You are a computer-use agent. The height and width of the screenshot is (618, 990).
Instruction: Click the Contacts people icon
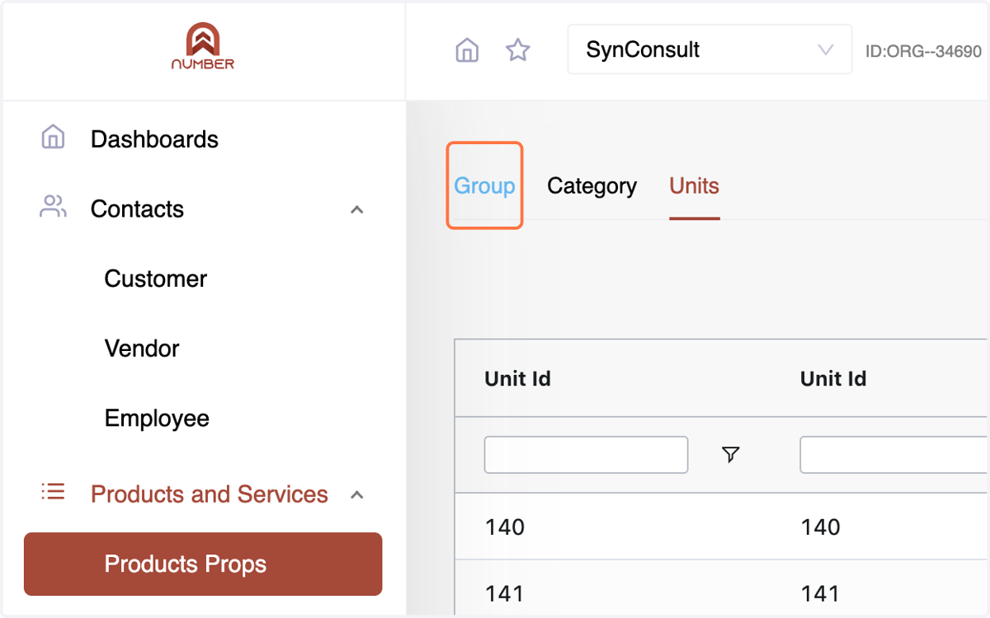point(53,207)
